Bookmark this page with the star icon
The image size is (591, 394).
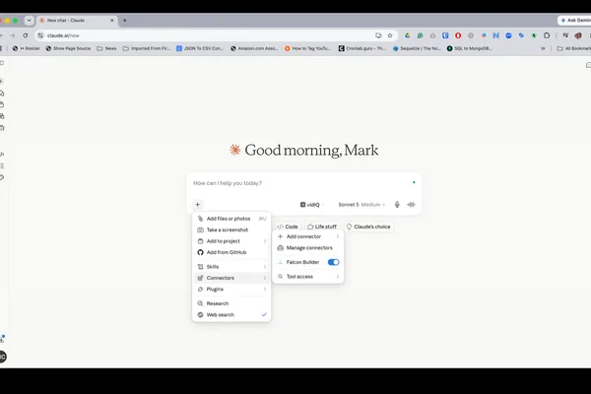point(390,35)
